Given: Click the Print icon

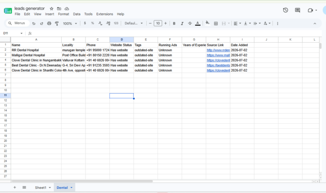Looking at the screenshot, I should coord(49,24).
